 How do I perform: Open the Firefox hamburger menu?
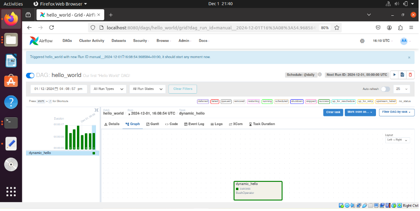(411, 28)
